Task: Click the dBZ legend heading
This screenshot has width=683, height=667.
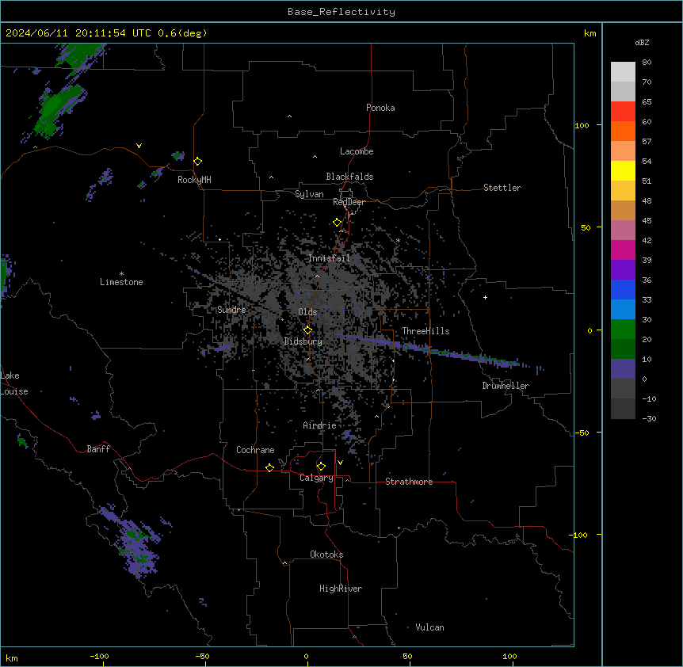Action: tap(642, 42)
